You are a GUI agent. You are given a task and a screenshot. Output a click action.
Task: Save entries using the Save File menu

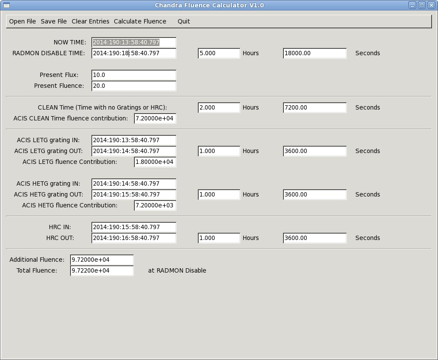(x=53, y=21)
